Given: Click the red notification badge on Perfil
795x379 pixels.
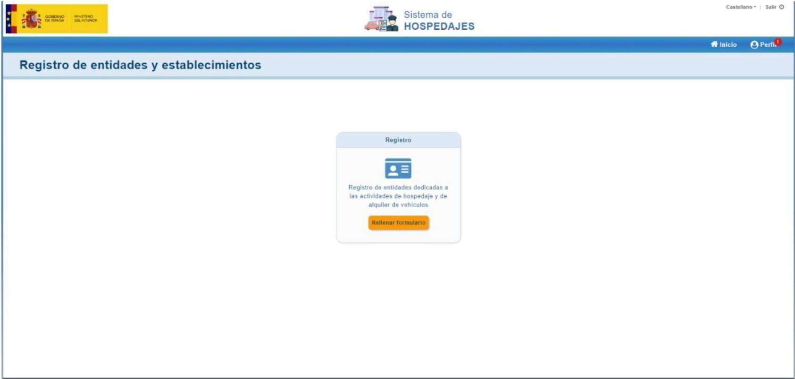Looking at the screenshot, I should 778,42.
